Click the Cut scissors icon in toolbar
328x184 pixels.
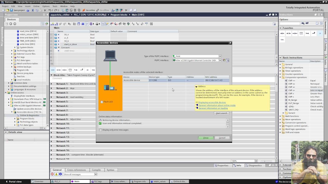coord(33,10)
